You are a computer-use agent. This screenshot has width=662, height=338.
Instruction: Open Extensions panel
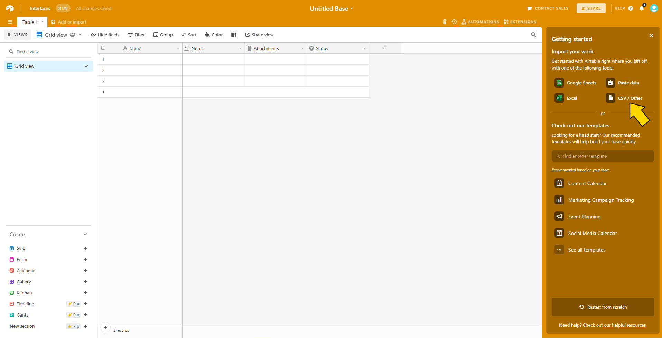point(520,22)
